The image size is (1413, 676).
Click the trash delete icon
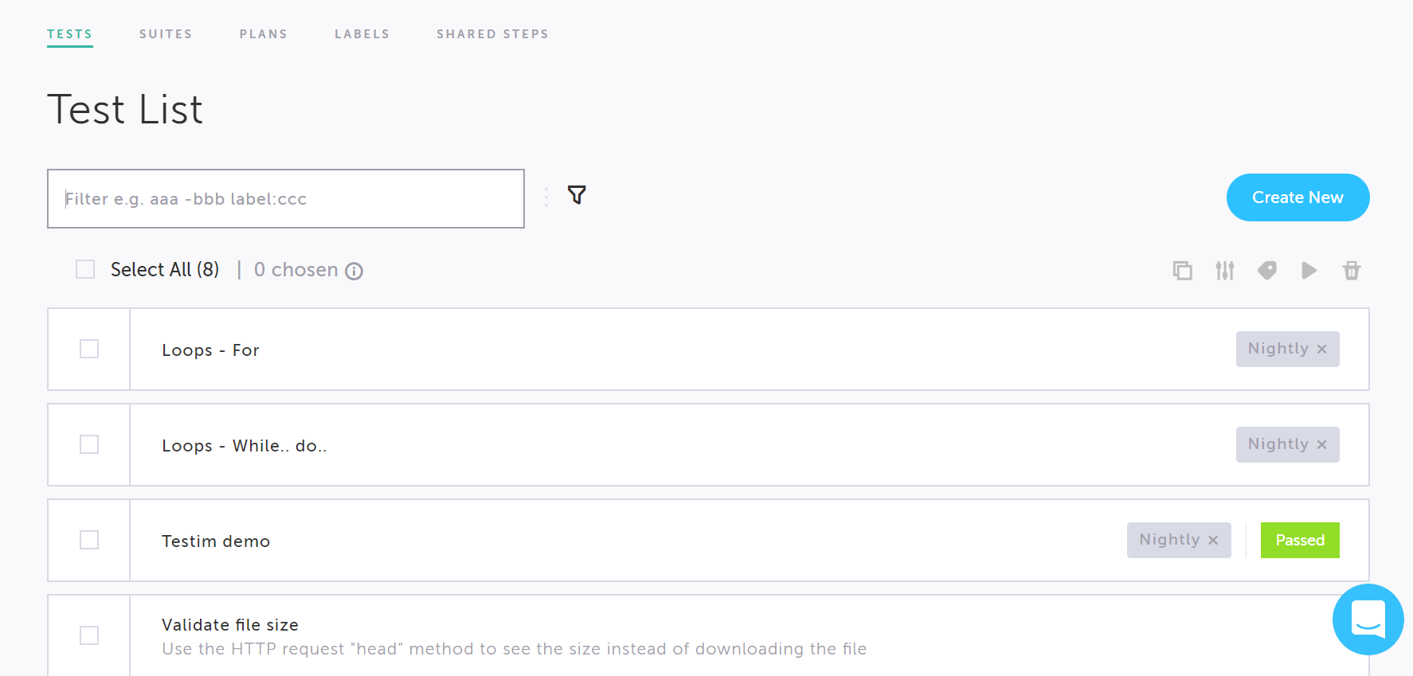[1352, 271]
